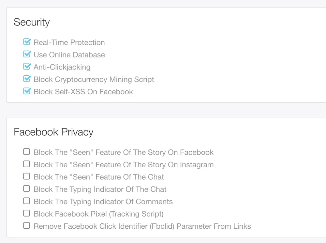
Task: Click the Block Facebook Pixel label
Action: pyautogui.click(x=98, y=214)
